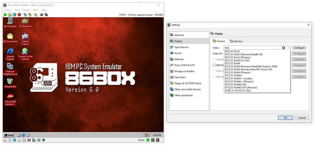
Task: Open the View menu in 86Box
Action: coord(17,10)
